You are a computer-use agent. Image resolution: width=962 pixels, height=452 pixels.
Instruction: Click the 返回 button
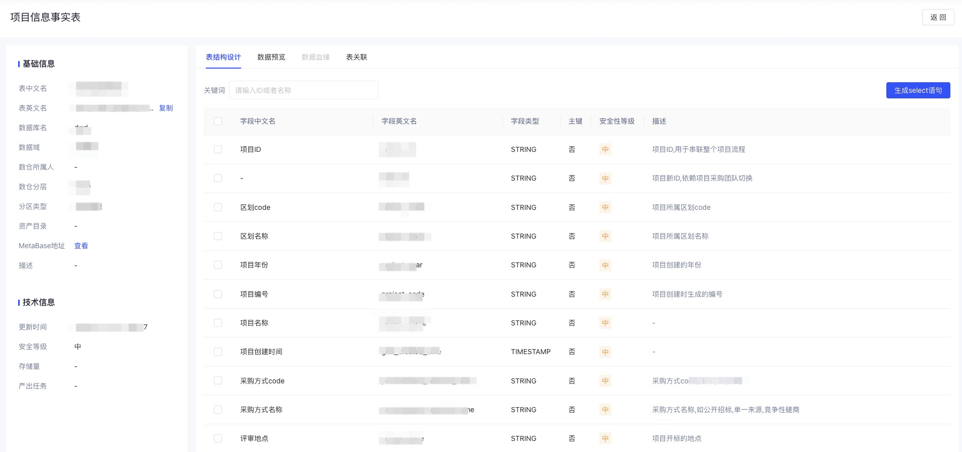pyautogui.click(x=938, y=17)
